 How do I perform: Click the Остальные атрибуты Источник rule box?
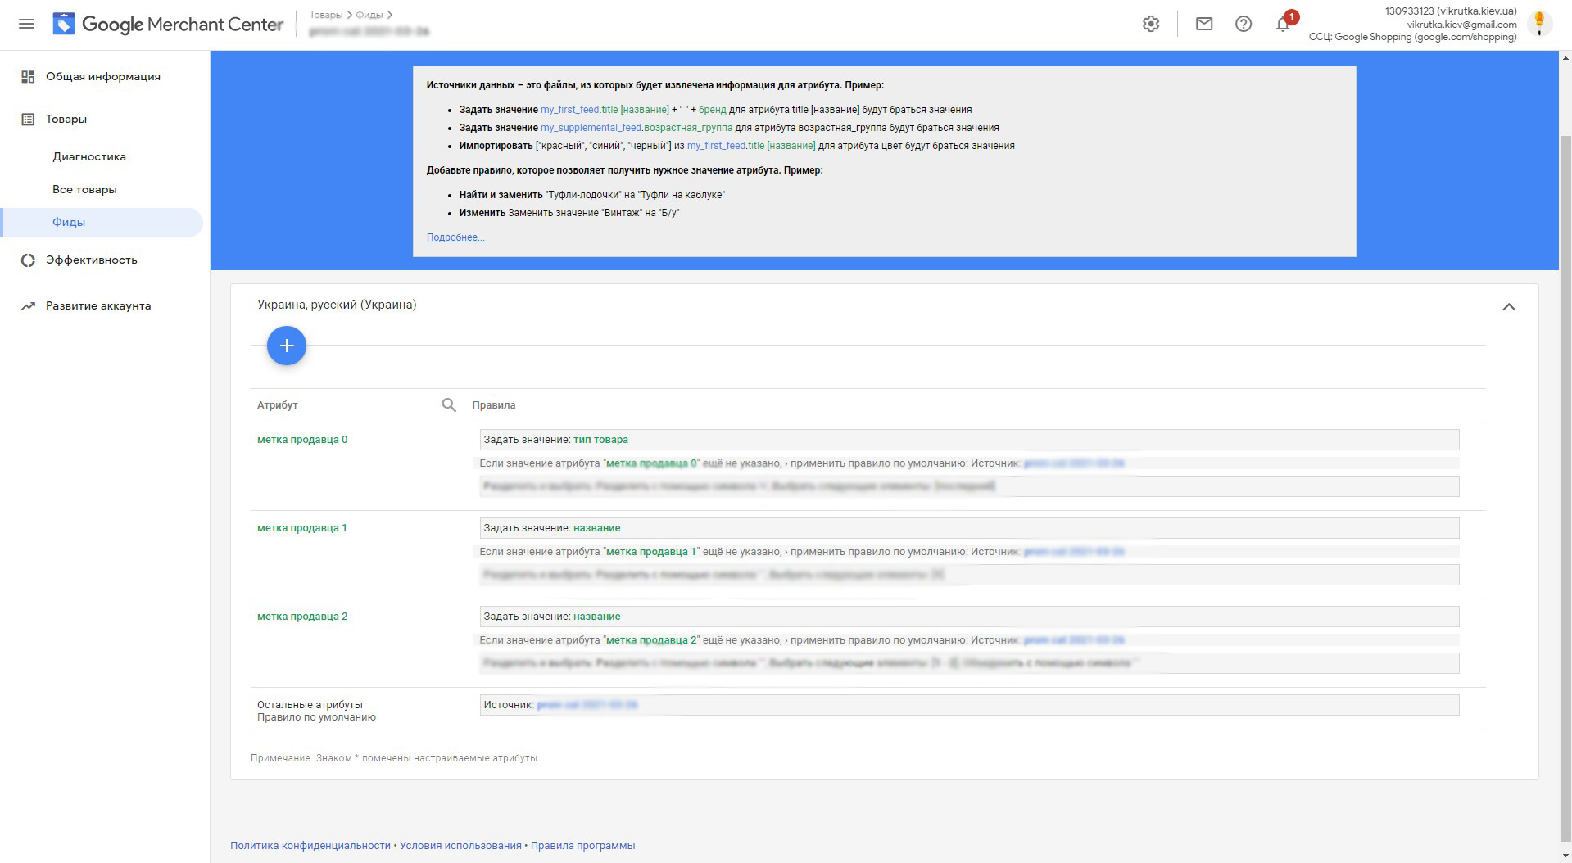coord(969,705)
